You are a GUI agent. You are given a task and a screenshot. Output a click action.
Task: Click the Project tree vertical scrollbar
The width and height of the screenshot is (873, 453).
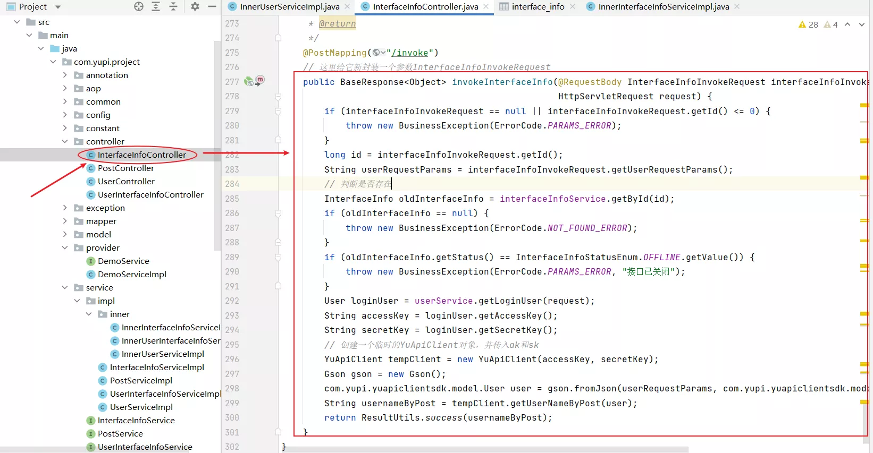[x=217, y=146]
